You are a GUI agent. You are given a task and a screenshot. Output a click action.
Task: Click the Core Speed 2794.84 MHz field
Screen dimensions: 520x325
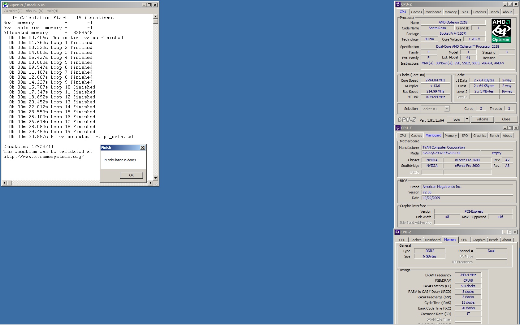point(435,80)
